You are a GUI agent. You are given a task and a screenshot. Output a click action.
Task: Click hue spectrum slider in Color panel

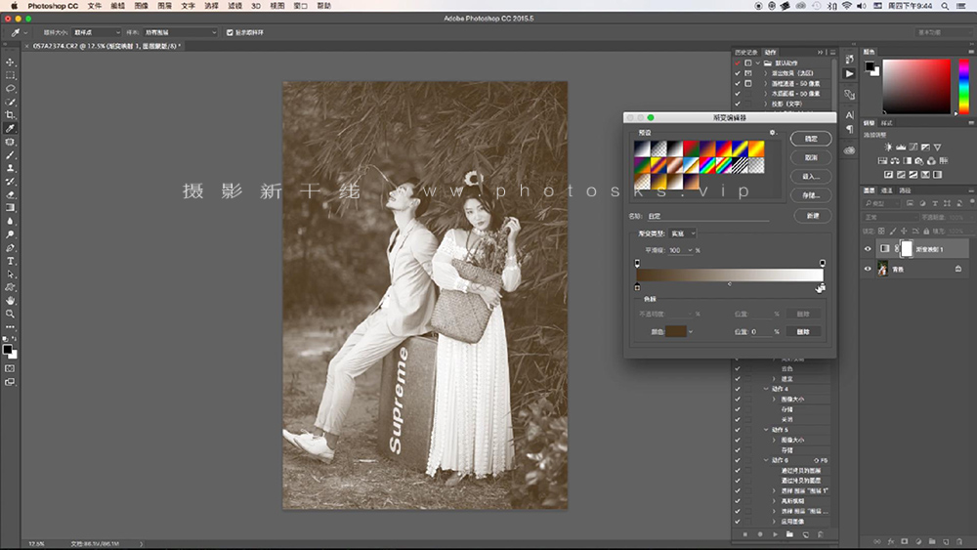(x=964, y=86)
